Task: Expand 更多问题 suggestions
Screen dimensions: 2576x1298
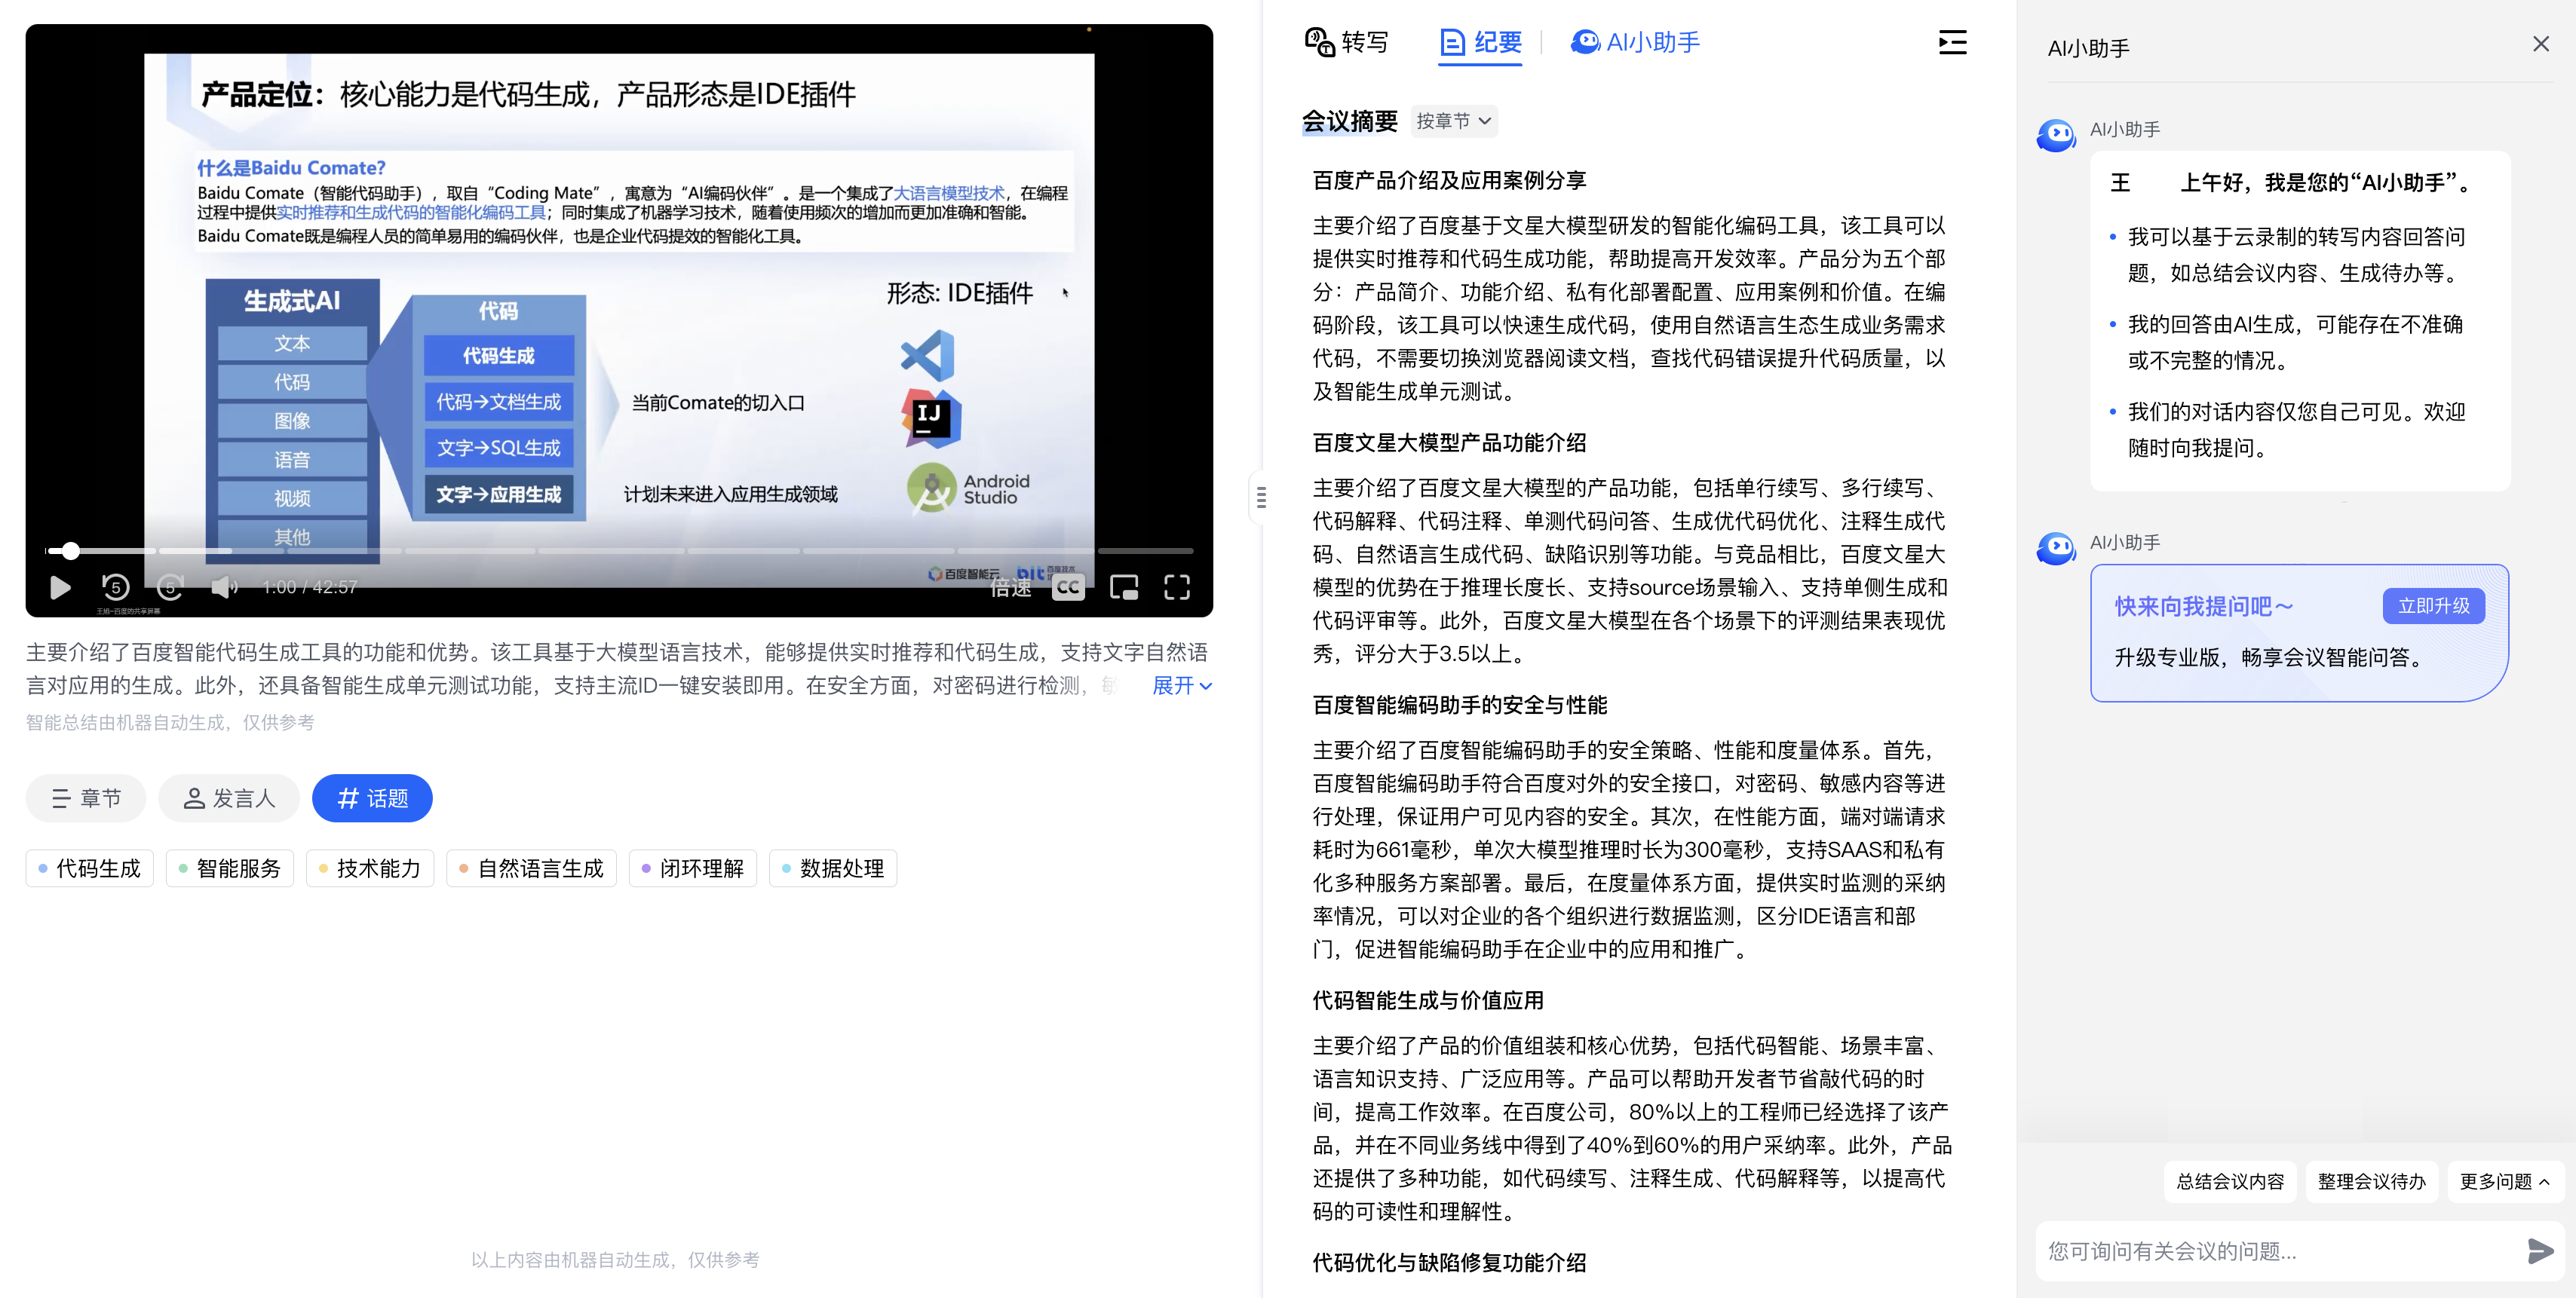Action: [x=2503, y=1181]
